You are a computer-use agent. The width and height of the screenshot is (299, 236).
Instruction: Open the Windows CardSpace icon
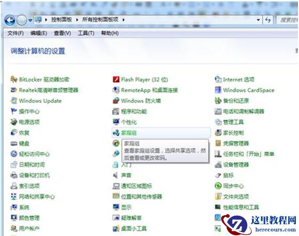[x=218, y=90]
